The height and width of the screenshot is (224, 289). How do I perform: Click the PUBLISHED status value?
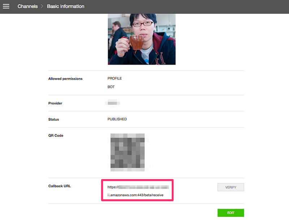pos(117,119)
